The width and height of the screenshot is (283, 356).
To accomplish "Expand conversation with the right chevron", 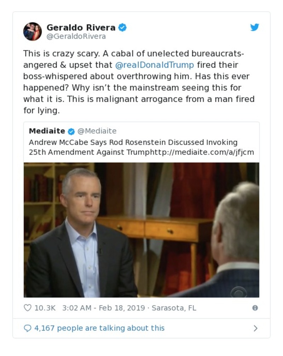I will (255, 328).
